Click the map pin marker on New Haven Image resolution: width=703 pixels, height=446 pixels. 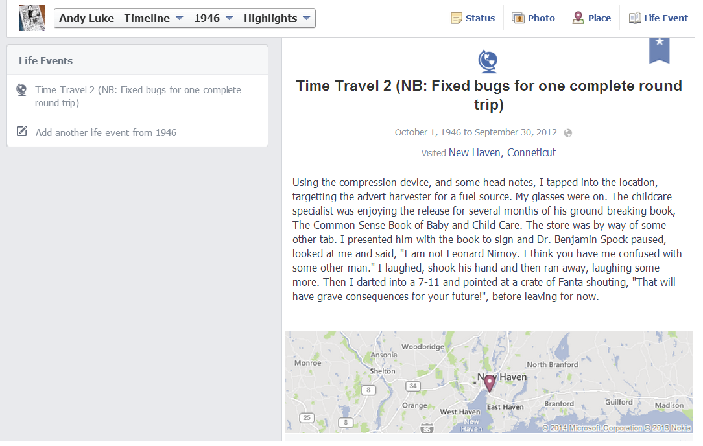tap(490, 382)
